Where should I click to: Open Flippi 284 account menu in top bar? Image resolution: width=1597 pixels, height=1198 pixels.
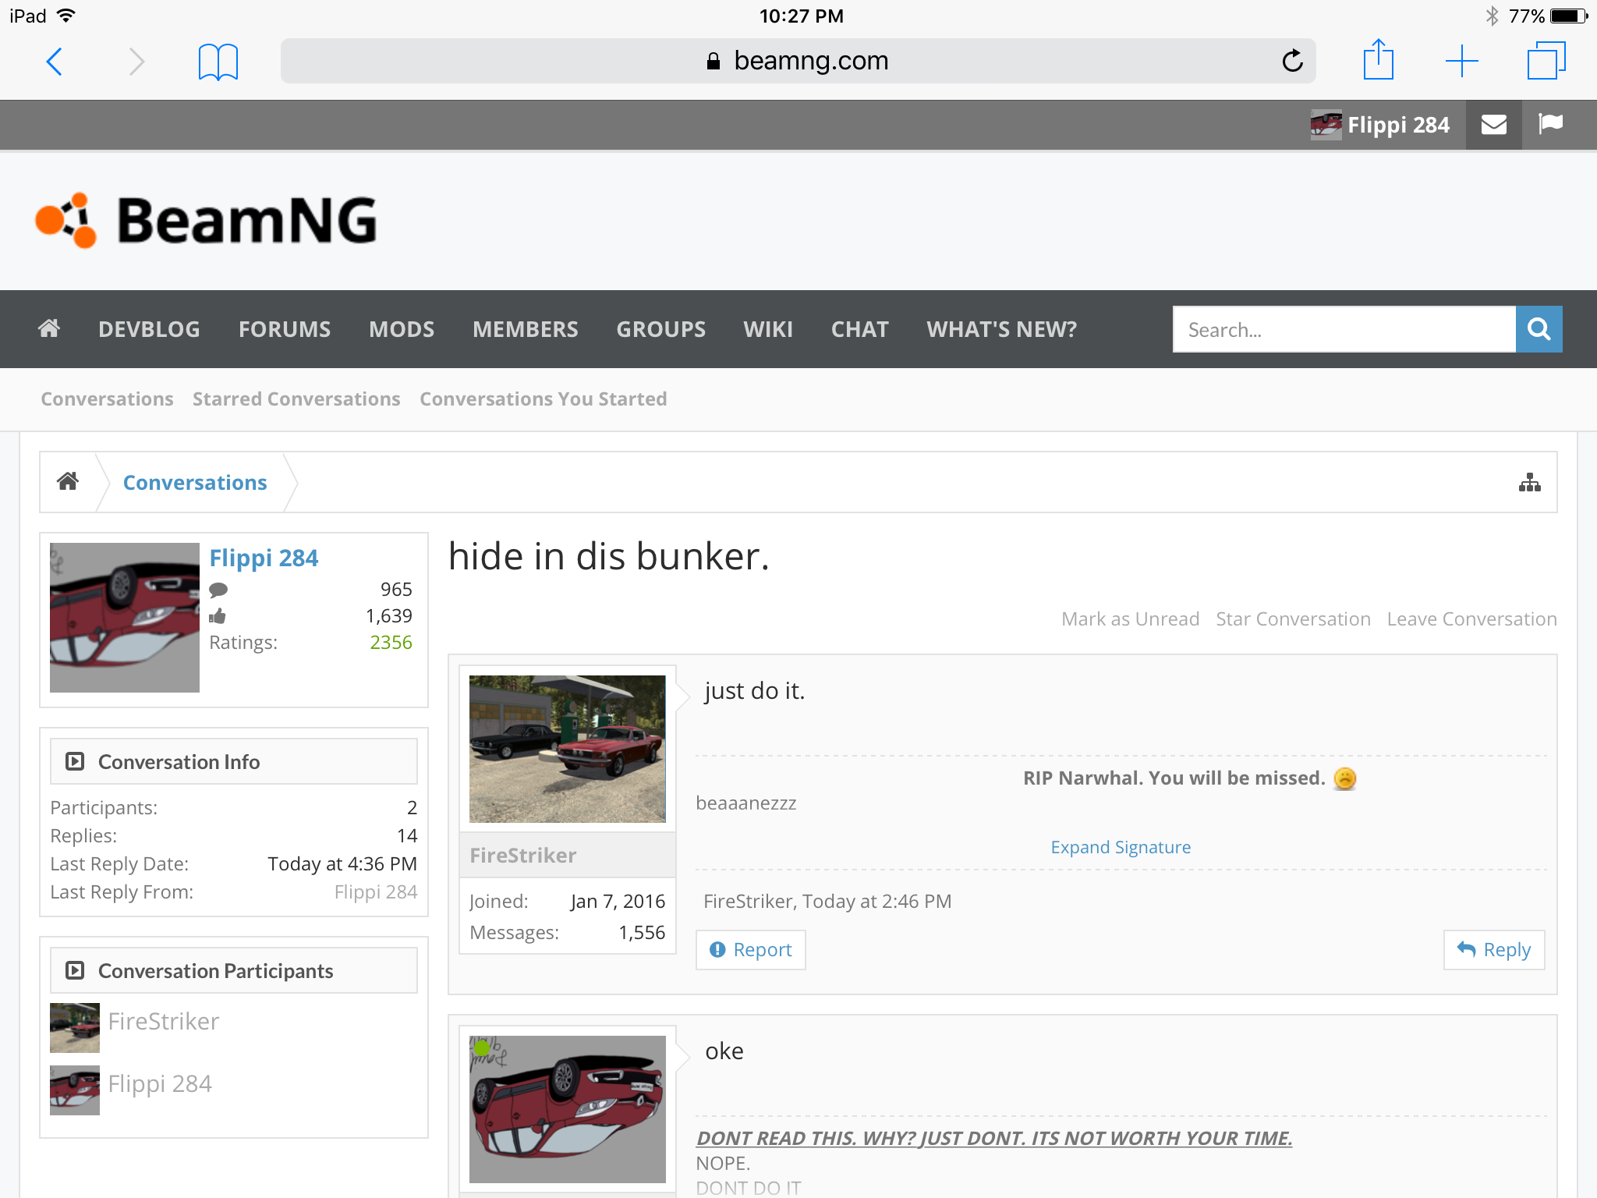pos(1380,125)
